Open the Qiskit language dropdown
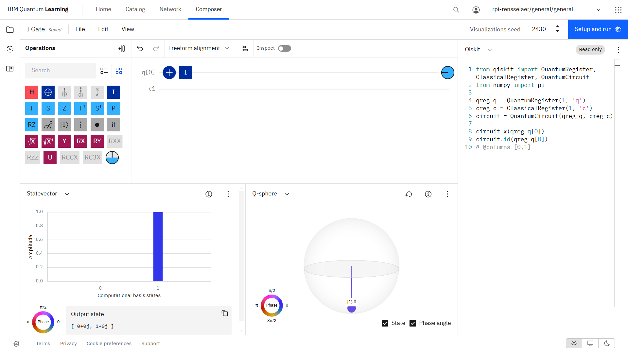This screenshot has height=353, width=628. pos(479,49)
